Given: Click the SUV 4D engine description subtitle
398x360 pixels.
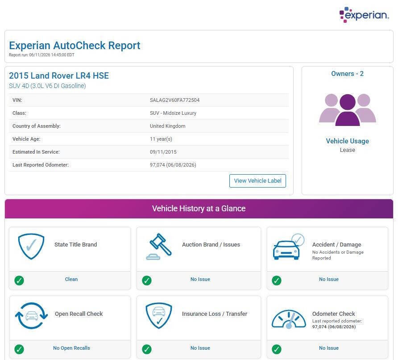Looking at the screenshot, I should point(47,86).
